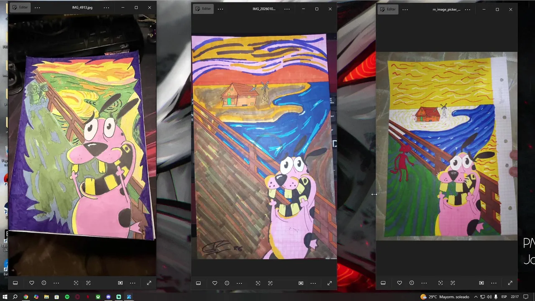
Task: Click Editar in rn_image_picker window
Action: 388,9
